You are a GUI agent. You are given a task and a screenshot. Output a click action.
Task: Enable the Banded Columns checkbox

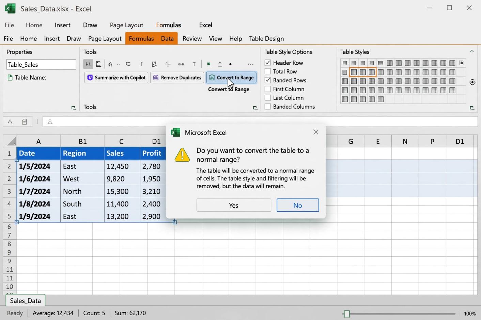pyautogui.click(x=268, y=107)
